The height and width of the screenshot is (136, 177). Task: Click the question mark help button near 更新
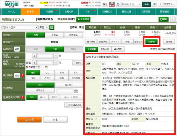[x=172, y=19]
